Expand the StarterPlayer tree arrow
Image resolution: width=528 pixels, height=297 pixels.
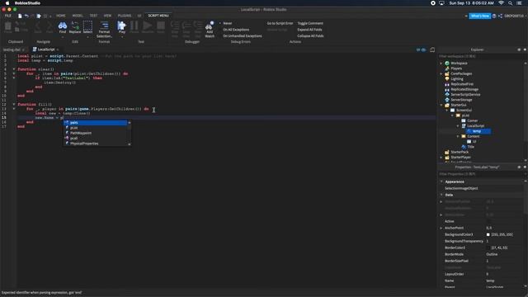[441, 158]
